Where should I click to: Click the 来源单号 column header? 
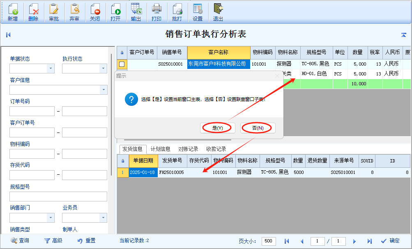click(x=344, y=161)
